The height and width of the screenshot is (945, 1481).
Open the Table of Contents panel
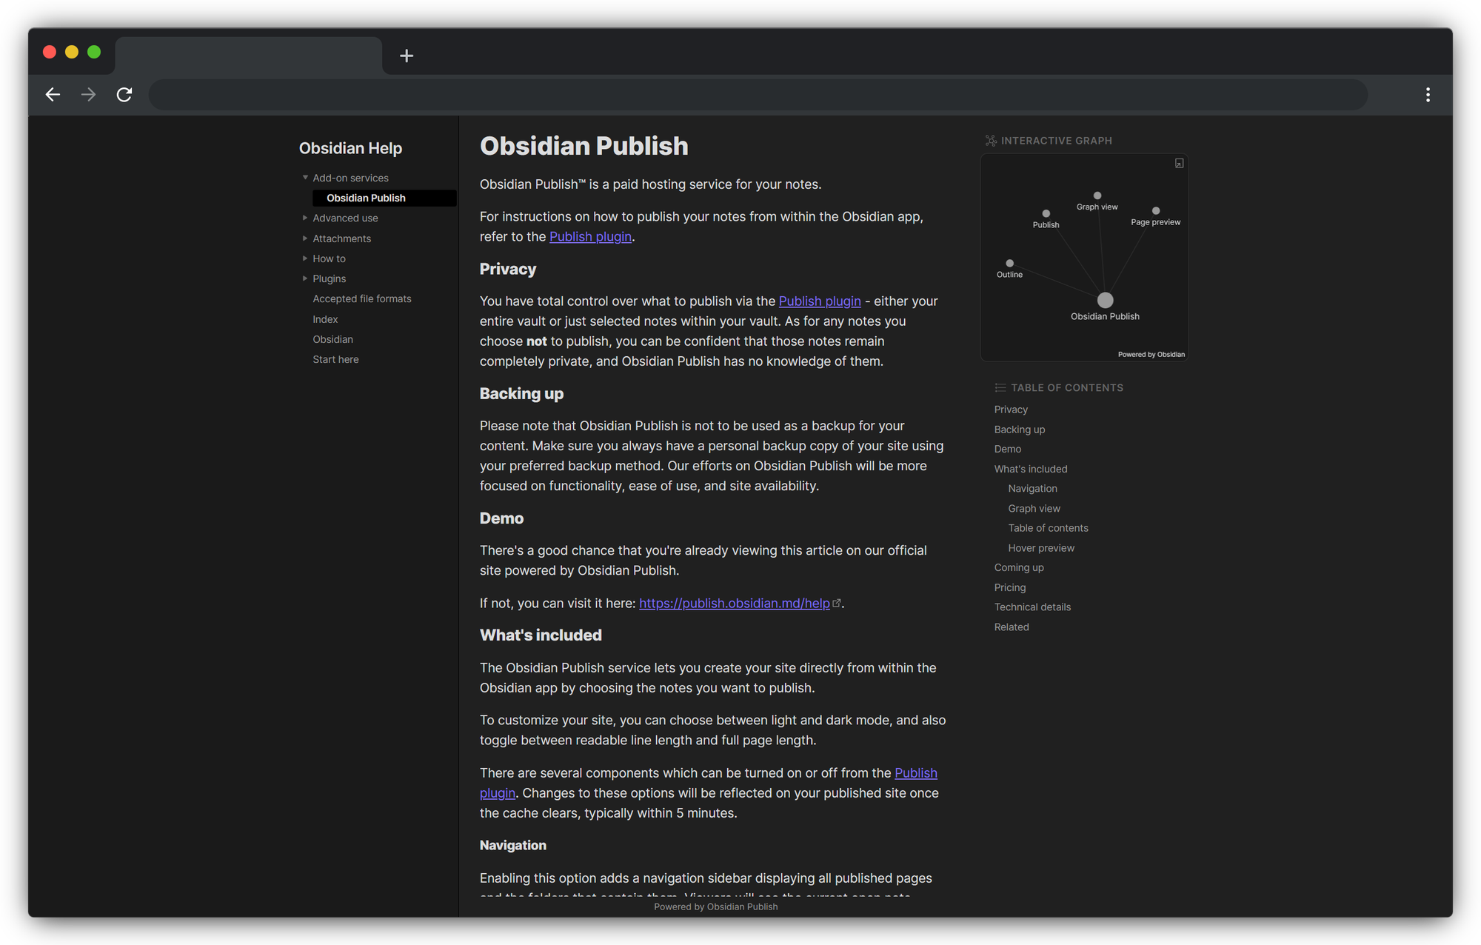(x=1059, y=387)
